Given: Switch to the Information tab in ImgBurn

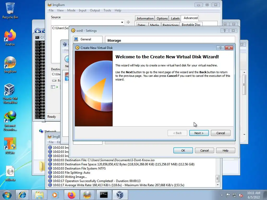Looking at the screenshot, I should pyautogui.click(x=145, y=18).
